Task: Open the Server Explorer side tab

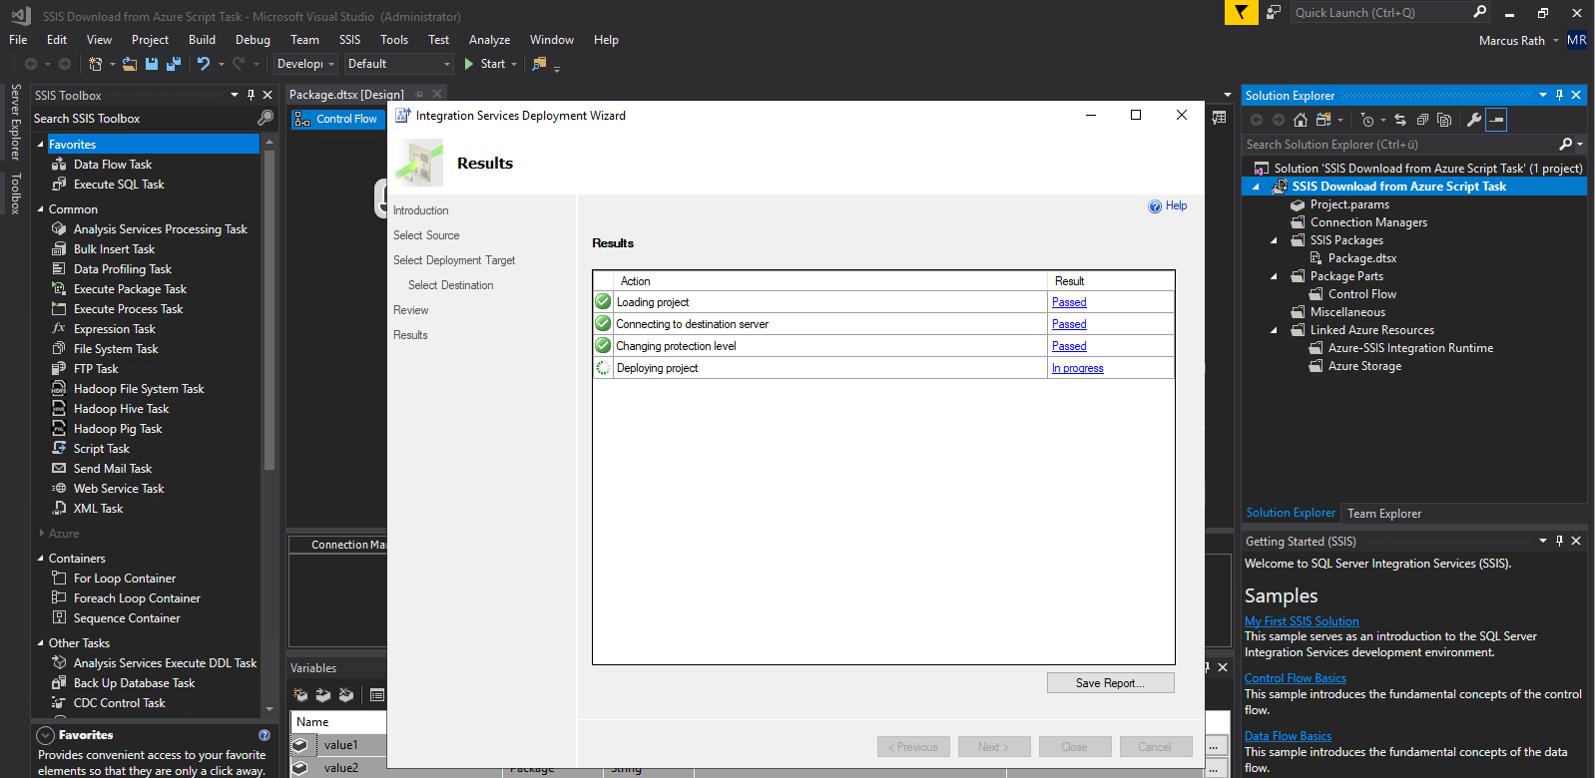Action: pos(15,122)
